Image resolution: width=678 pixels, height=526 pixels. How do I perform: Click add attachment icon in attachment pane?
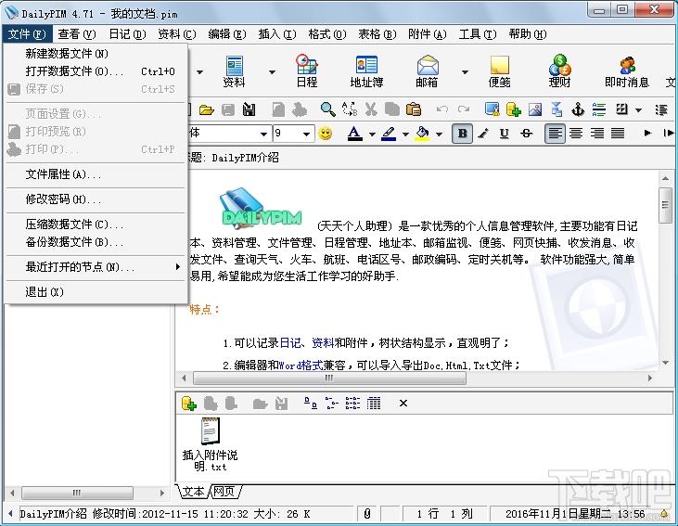click(x=189, y=404)
